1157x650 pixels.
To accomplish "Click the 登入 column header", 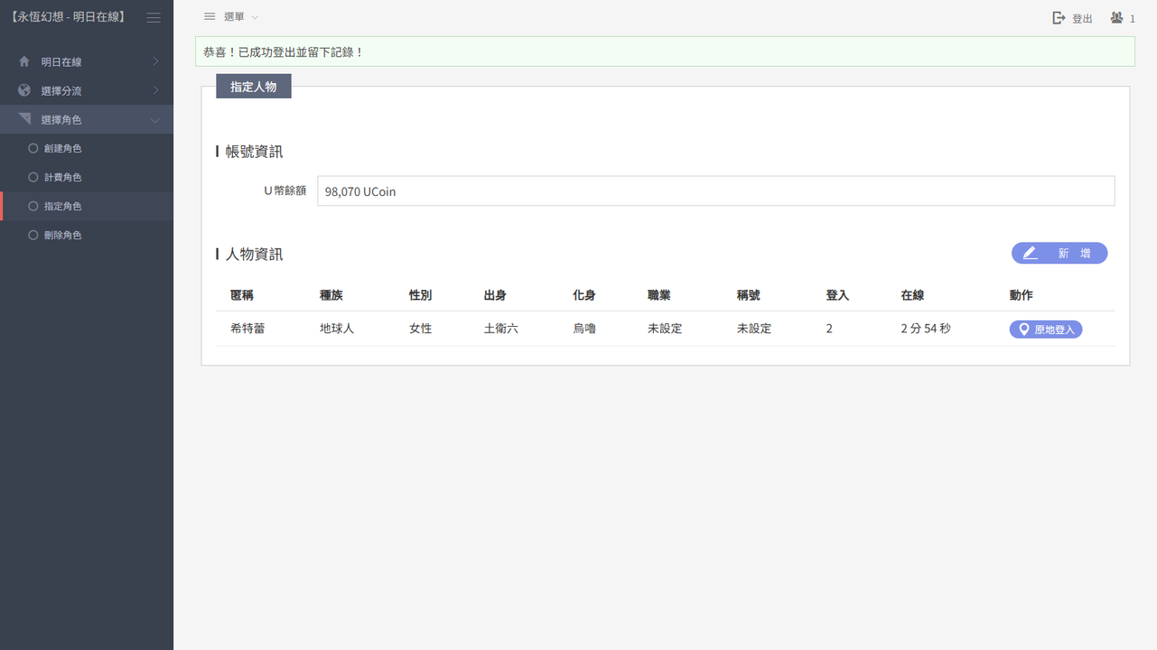I will [837, 295].
